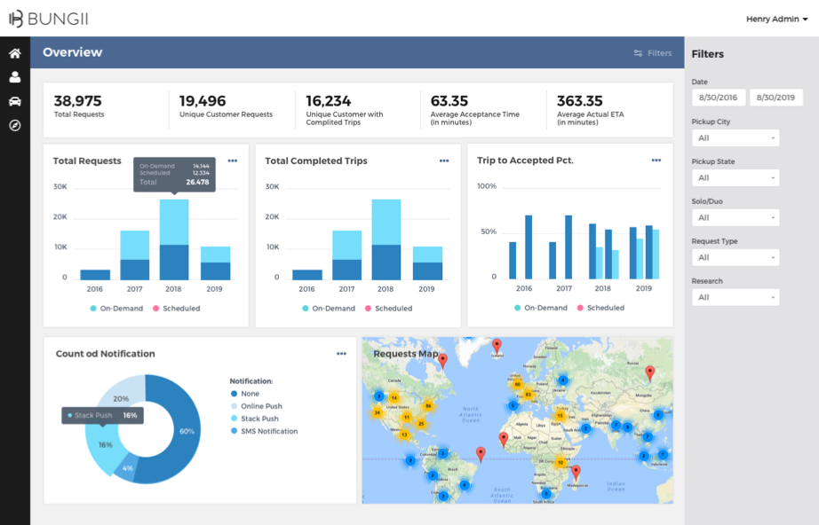Open the Solo/Duo dropdown
The width and height of the screenshot is (819, 525).
[736, 217]
